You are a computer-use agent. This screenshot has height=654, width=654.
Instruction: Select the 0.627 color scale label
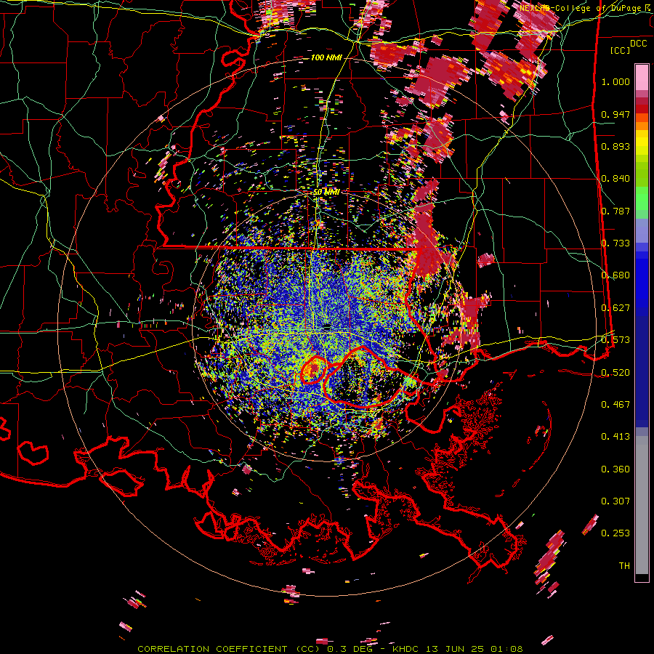click(x=615, y=308)
